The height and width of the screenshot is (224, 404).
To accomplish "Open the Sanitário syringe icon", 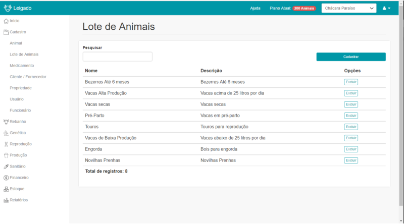I will pyautogui.click(x=6, y=166).
